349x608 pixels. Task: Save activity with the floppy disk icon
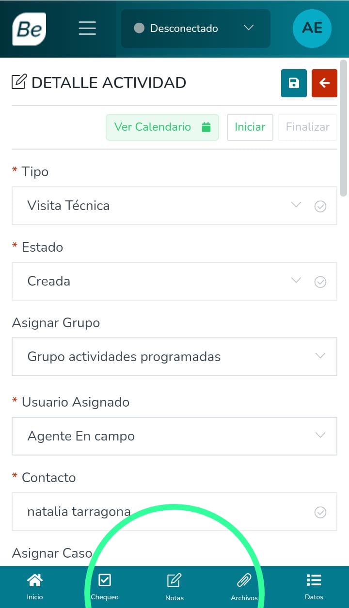click(294, 83)
